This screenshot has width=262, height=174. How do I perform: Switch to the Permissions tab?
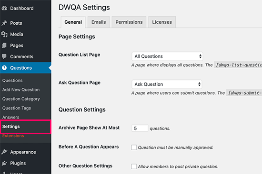click(129, 22)
